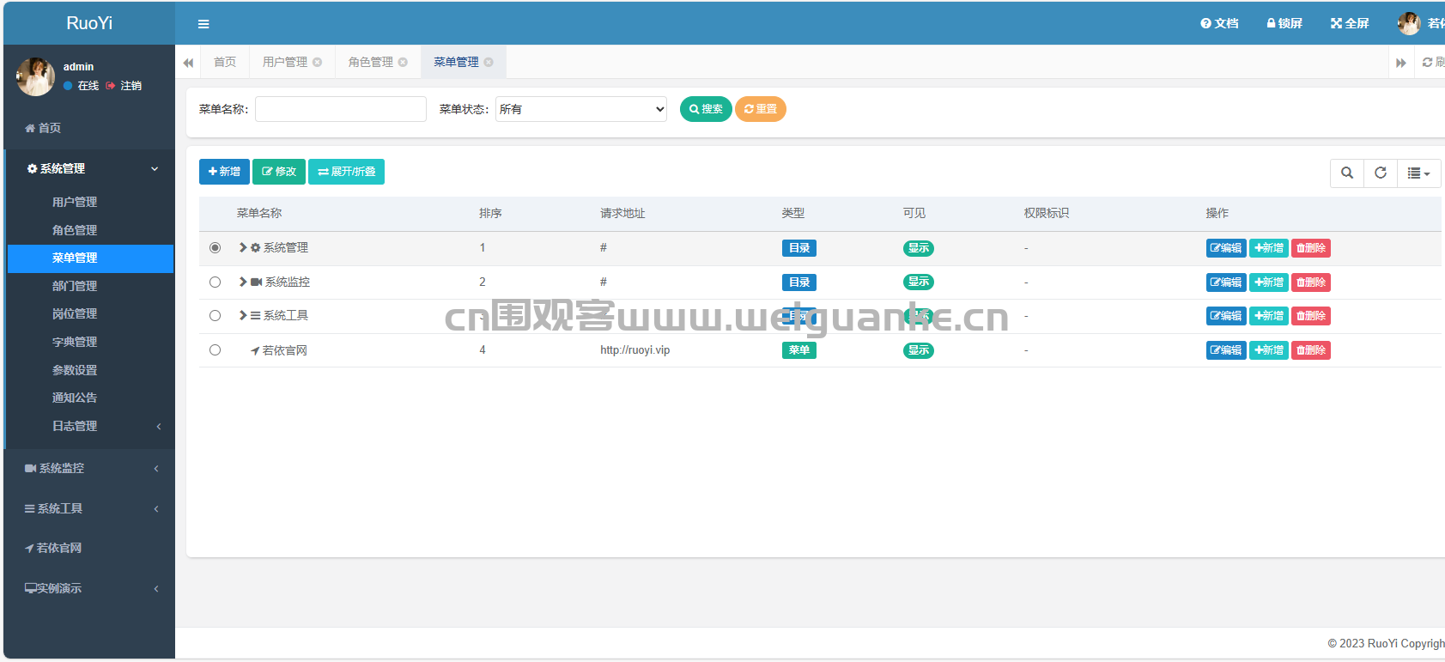Select the radio for 系统监控 row
This screenshot has height=662, width=1445.
click(215, 282)
